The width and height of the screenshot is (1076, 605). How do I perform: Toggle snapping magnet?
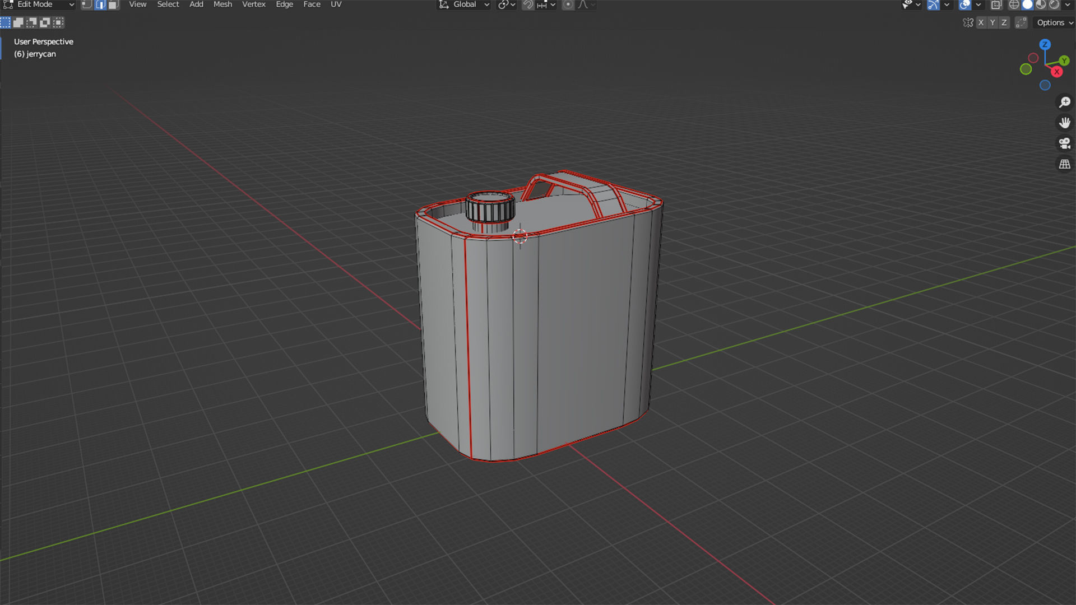coord(528,4)
